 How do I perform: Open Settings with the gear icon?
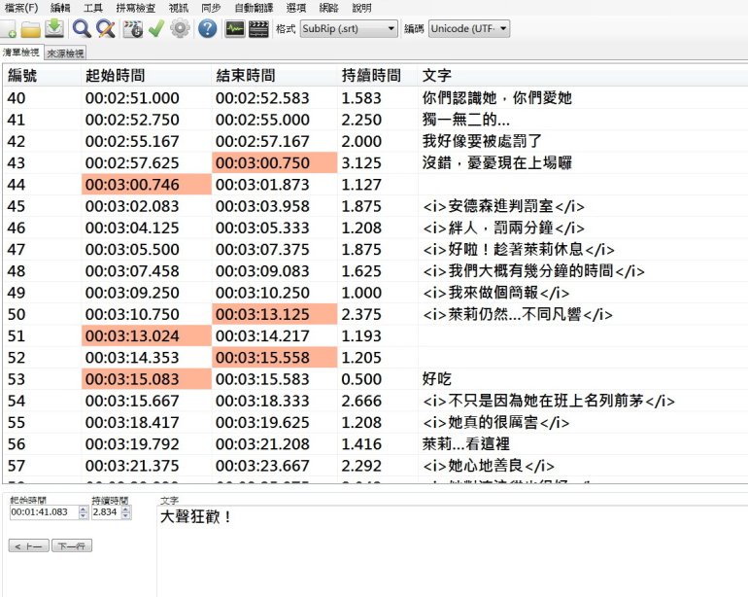(180, 28)
